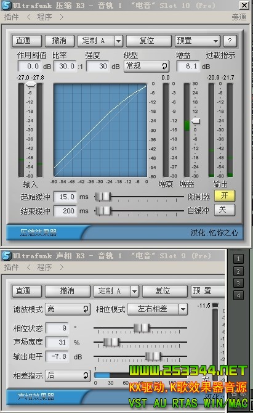Expand the 左右相差 dropdown arrow
This screenshot has width=253, height=413.
click(183, 309)
